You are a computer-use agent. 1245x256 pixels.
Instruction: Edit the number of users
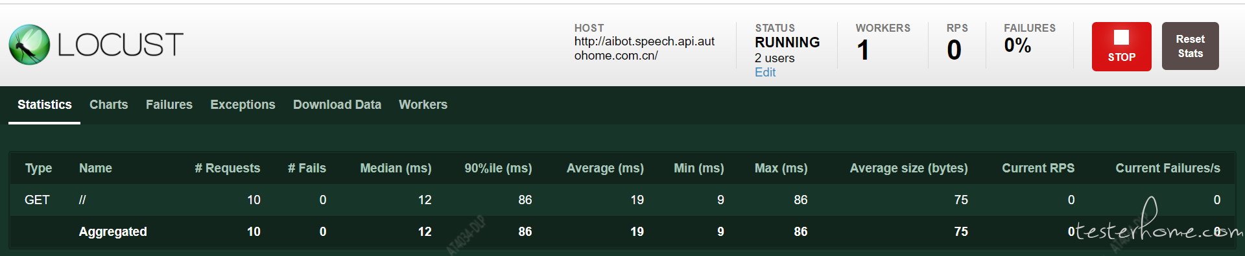click(x=765, y=73)
